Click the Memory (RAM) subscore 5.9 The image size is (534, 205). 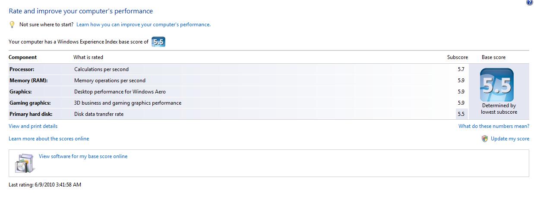tap(461, 81)
